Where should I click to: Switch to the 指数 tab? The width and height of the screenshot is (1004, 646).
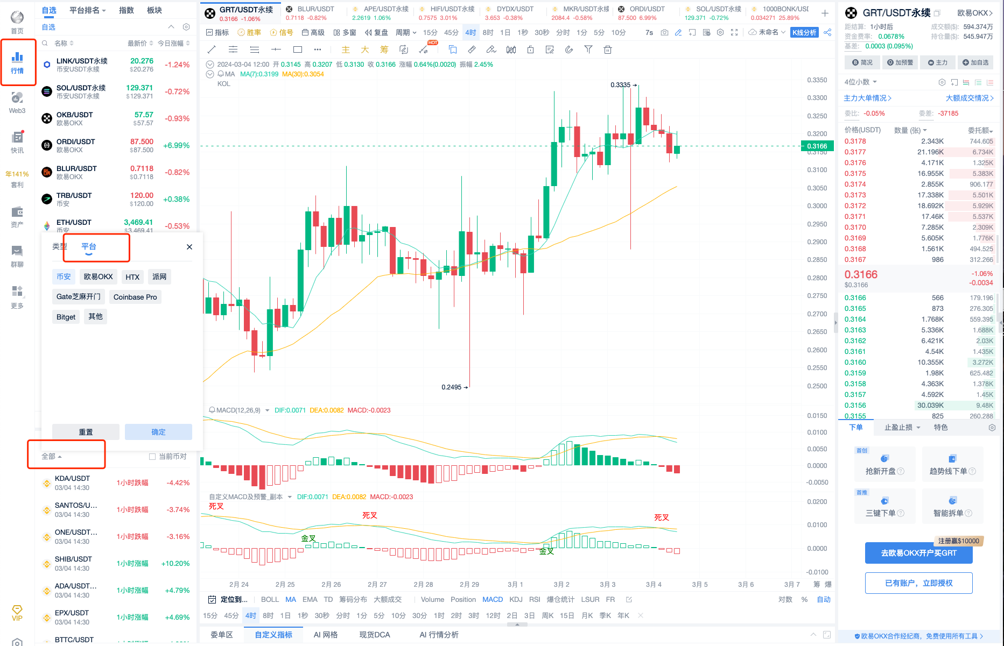[127, 10]
